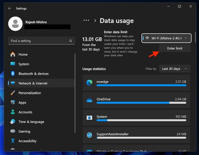Click the OneDrive cloud icon
Viewport: 199px width, 155px height.
(x=90, y=100)
